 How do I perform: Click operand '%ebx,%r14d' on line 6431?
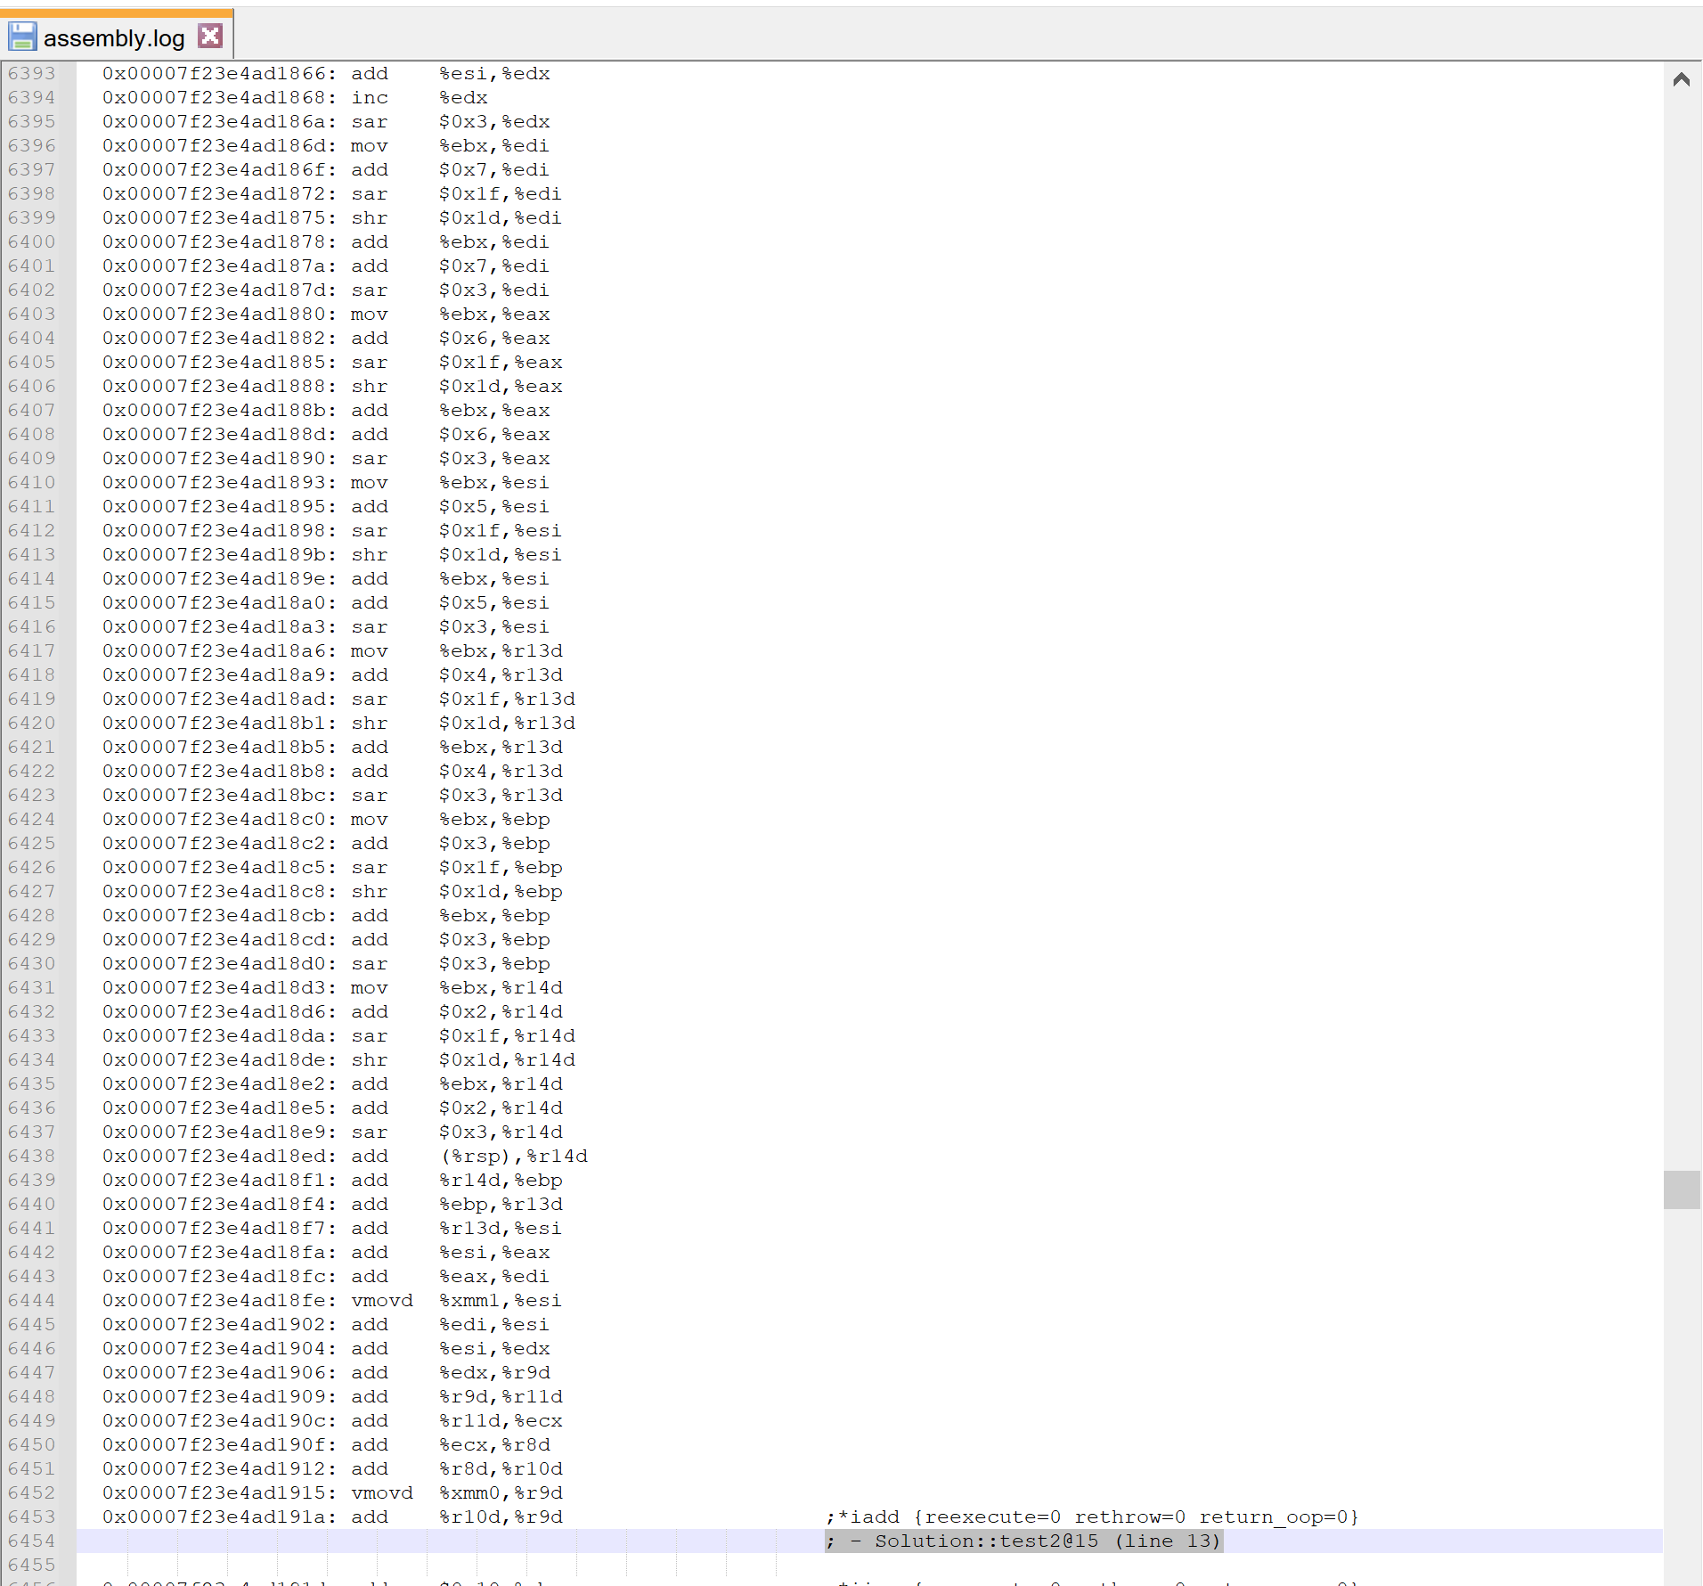(x=501, y=987)
